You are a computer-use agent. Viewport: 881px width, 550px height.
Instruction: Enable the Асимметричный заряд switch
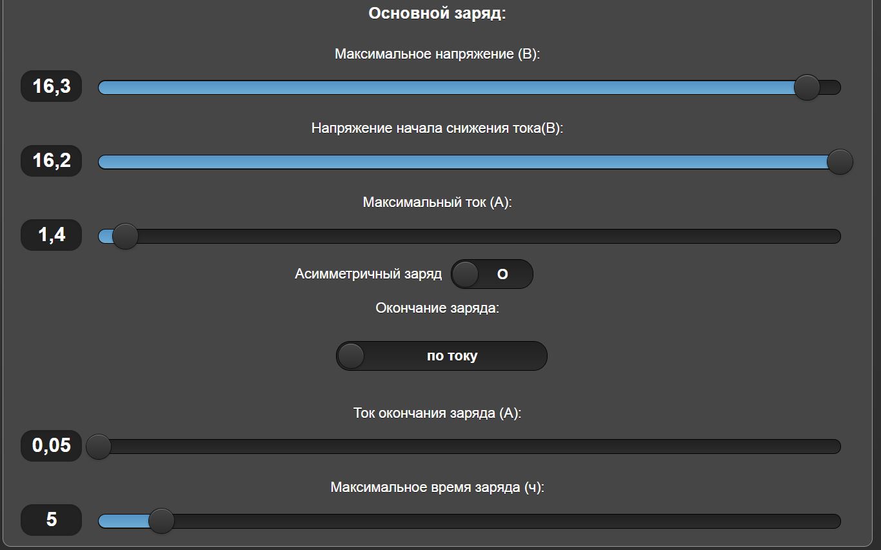pyautogui.click(x=491, y=274)
